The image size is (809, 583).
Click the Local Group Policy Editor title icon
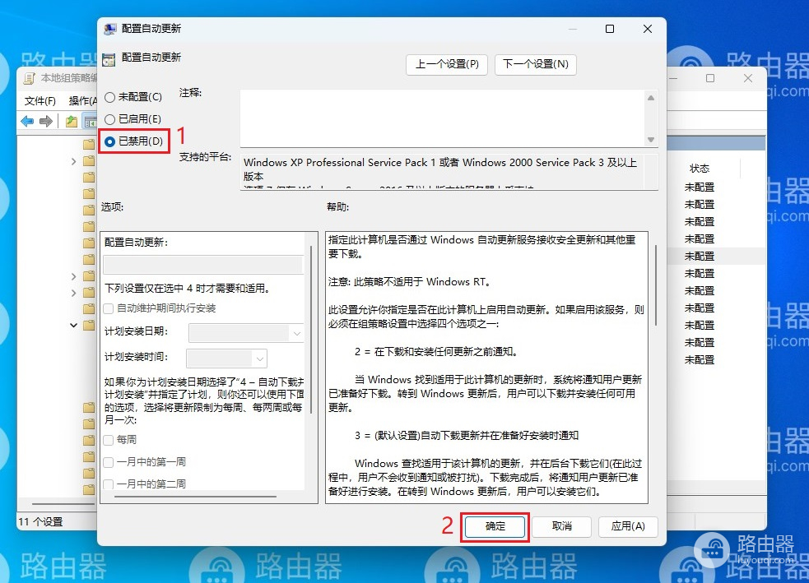click(30, 79)
